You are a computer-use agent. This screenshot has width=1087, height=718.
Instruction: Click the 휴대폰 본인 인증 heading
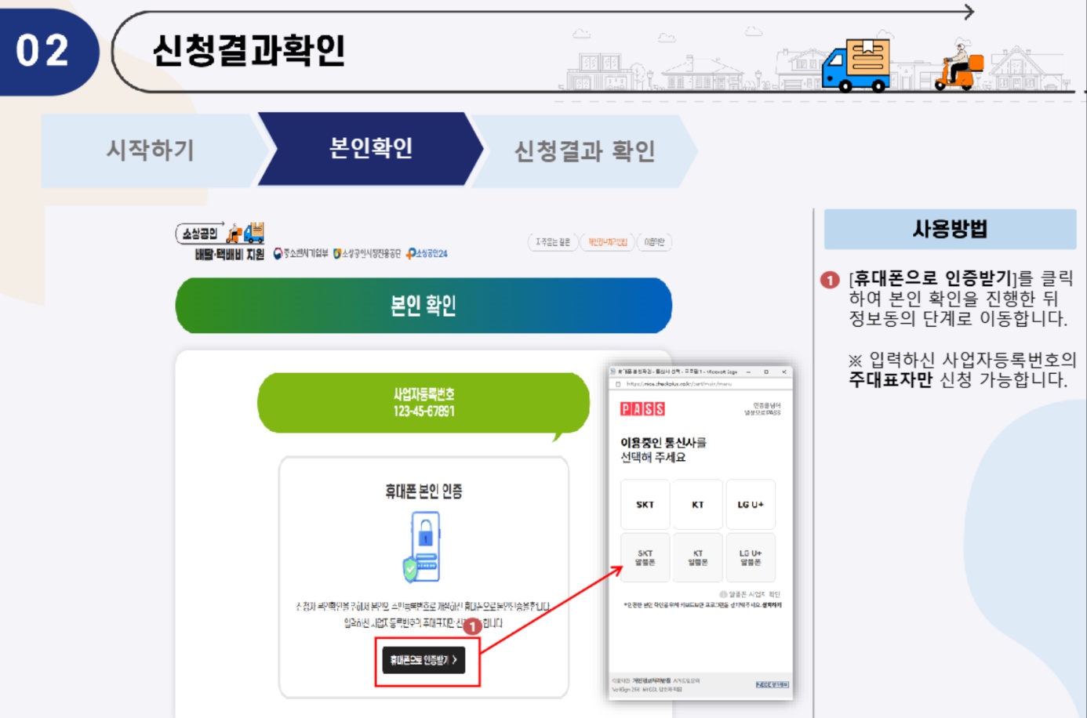click(x=424, y=491)
